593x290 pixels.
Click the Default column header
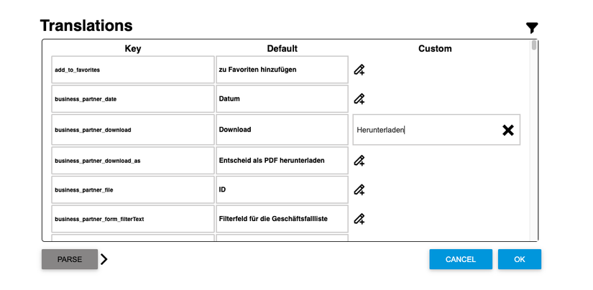coord(282,49)
